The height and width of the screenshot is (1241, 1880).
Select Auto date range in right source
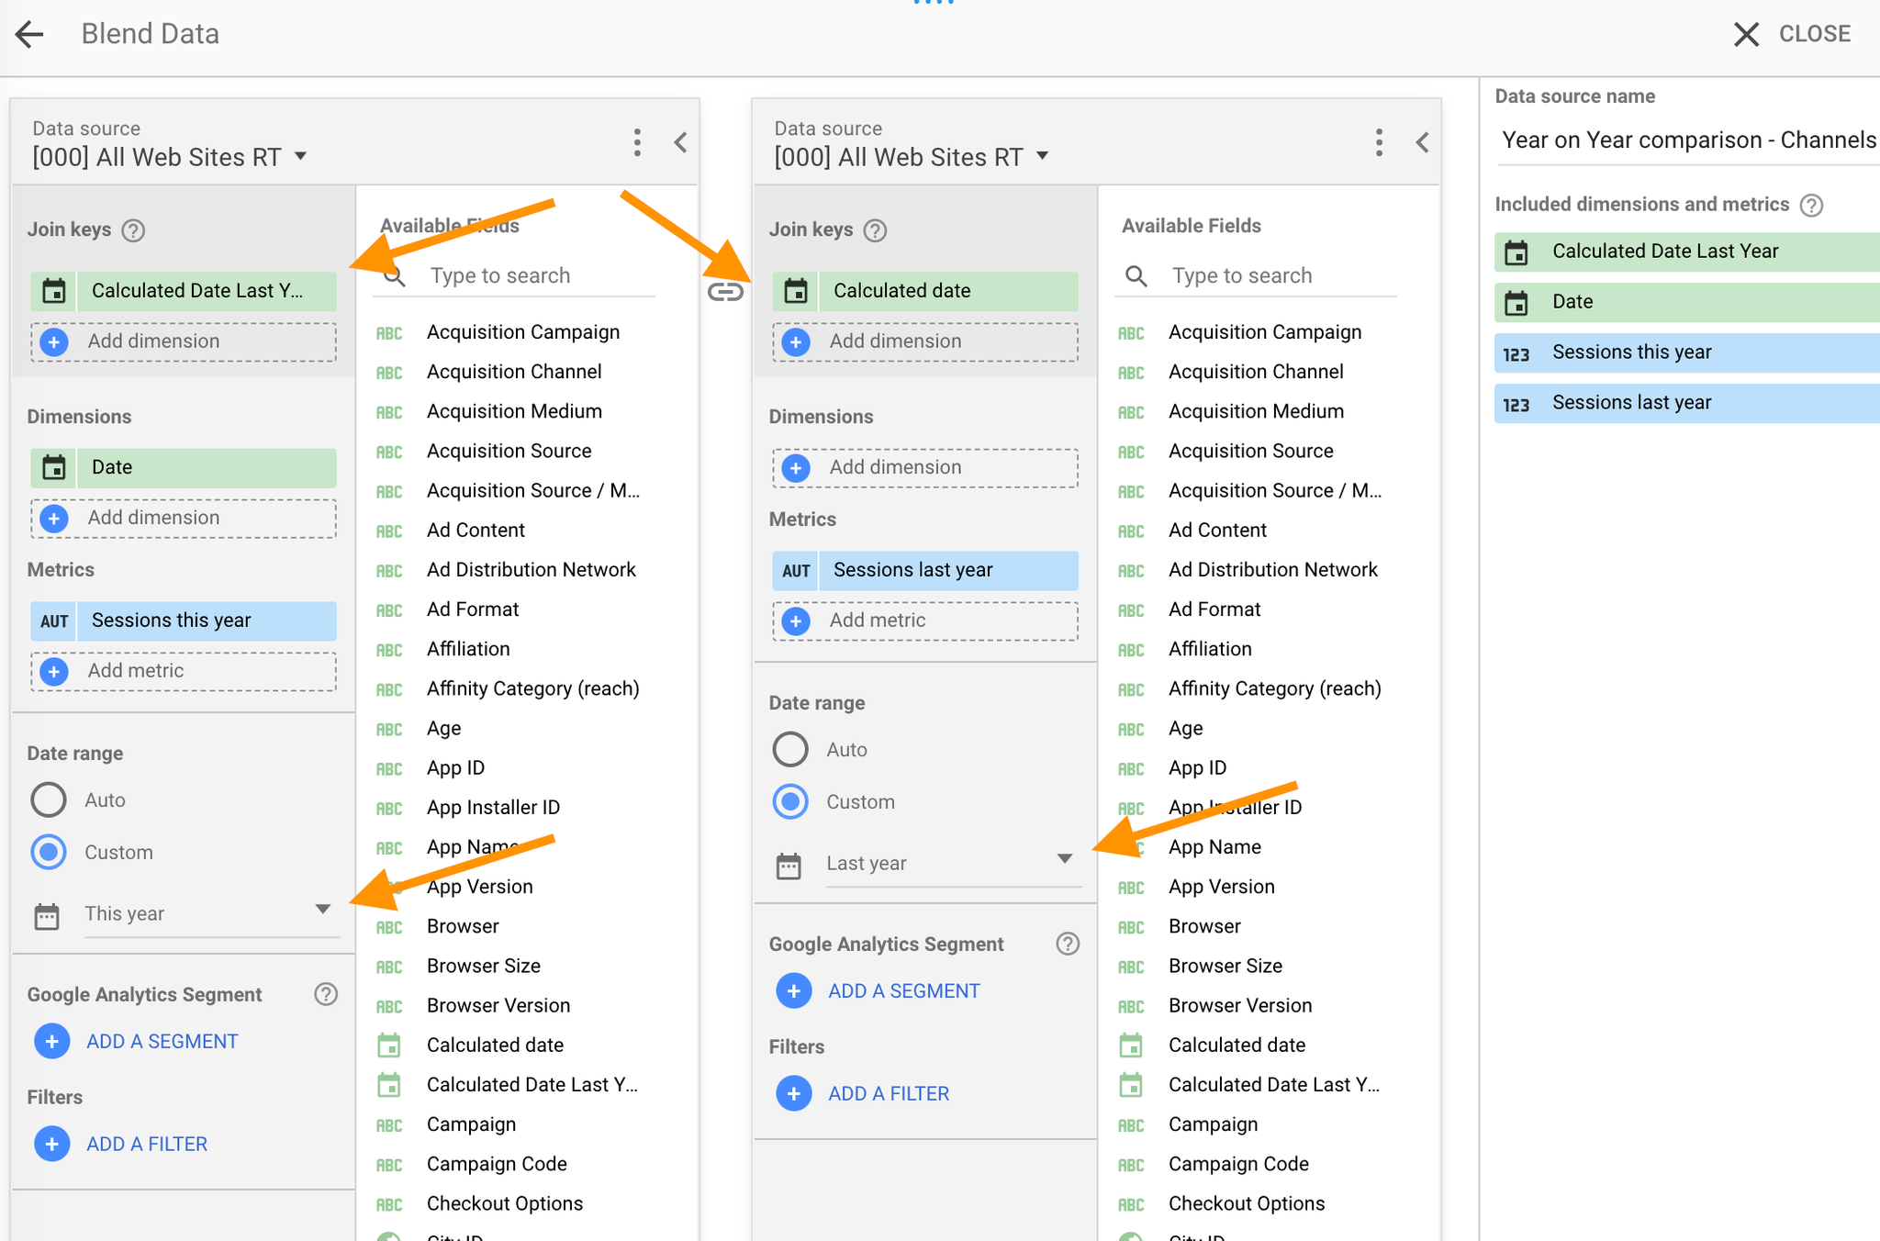(x=790, y=749)
